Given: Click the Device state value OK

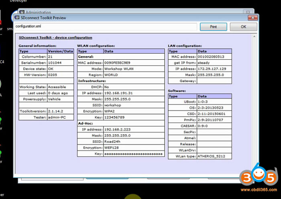Looking at the screenshot, I should click(x=51, y=69).
